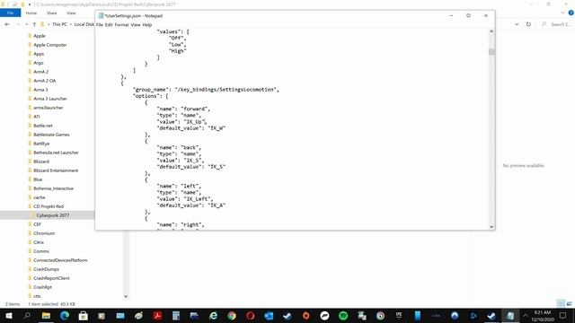
Task: Click the Explorer search box
Action: pyautogui.click(x=557, y=24)
